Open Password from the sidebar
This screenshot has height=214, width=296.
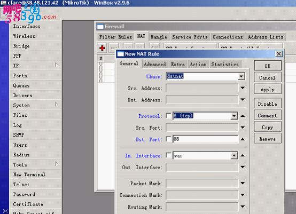pyautogui.click(x=35, y=194)
